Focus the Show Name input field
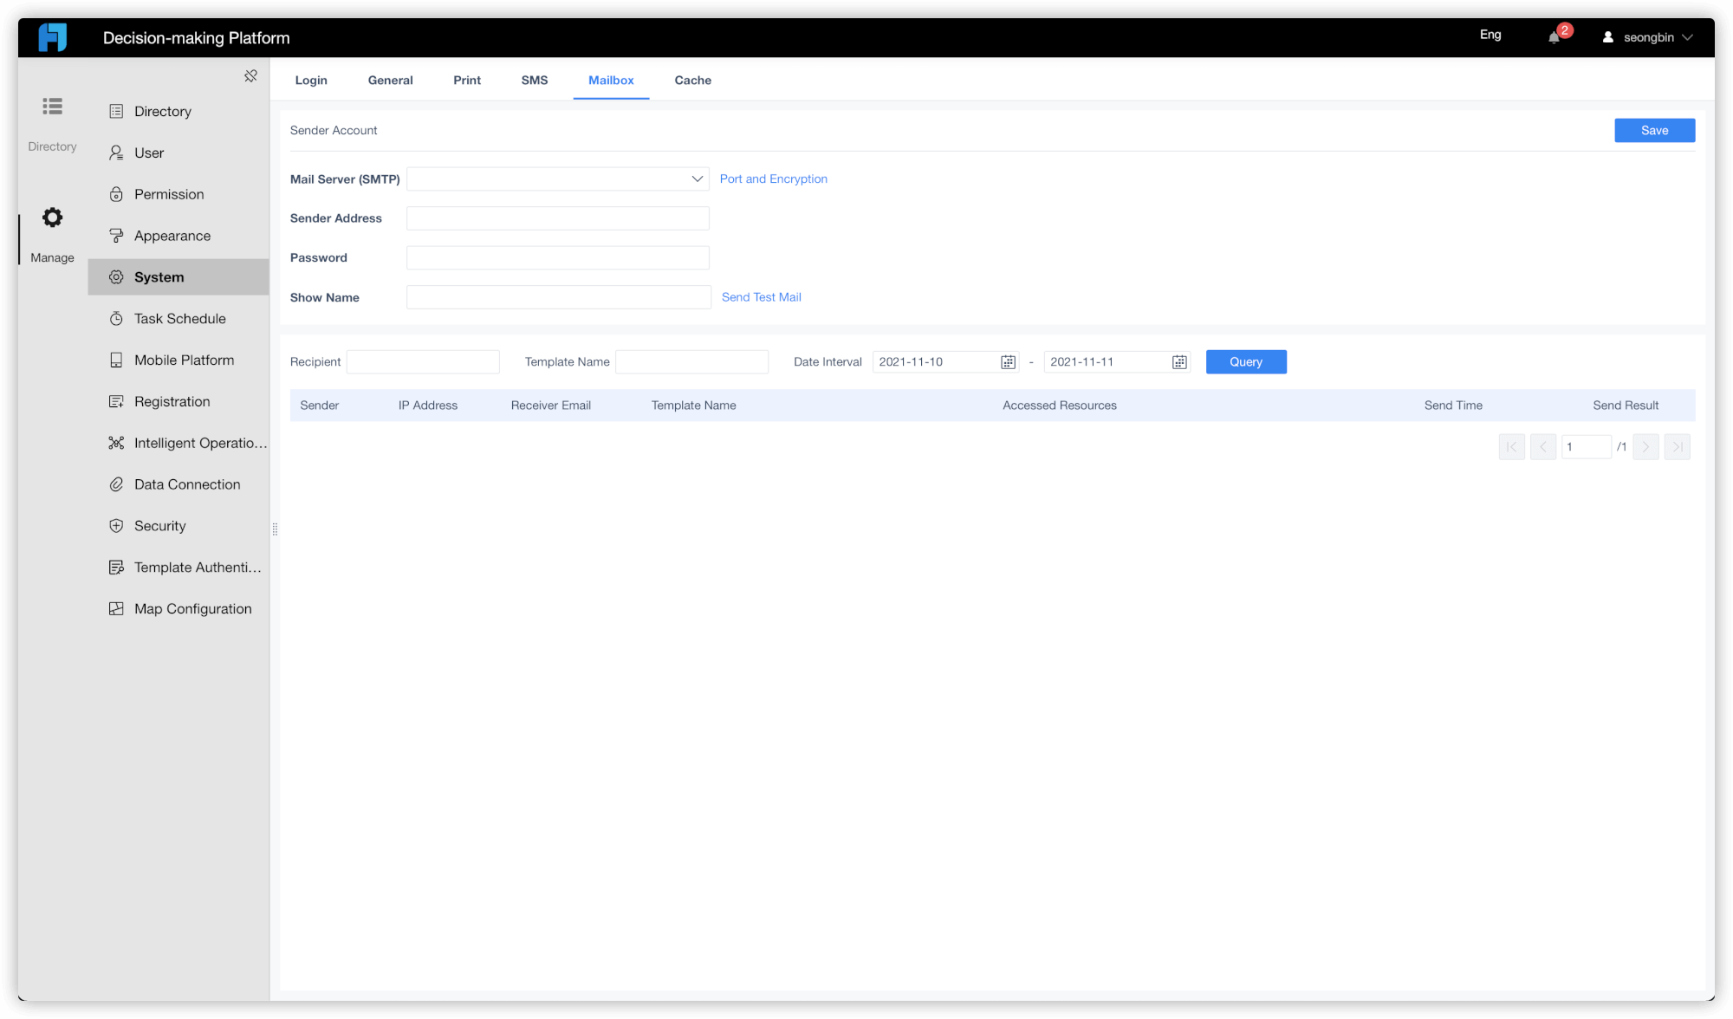Screen dimensions: 1733x1019 559,297
